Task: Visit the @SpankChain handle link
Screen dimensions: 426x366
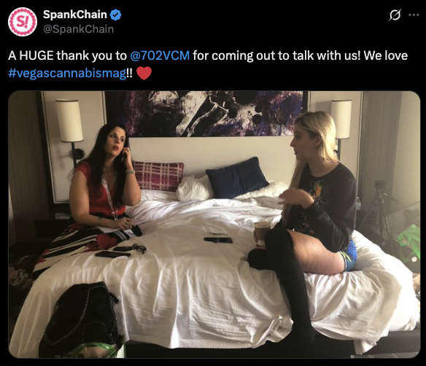Action: [79, 29]
